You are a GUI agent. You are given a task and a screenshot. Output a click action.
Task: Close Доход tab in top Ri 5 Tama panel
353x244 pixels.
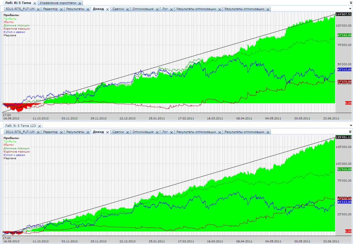(x=107, y=9)
